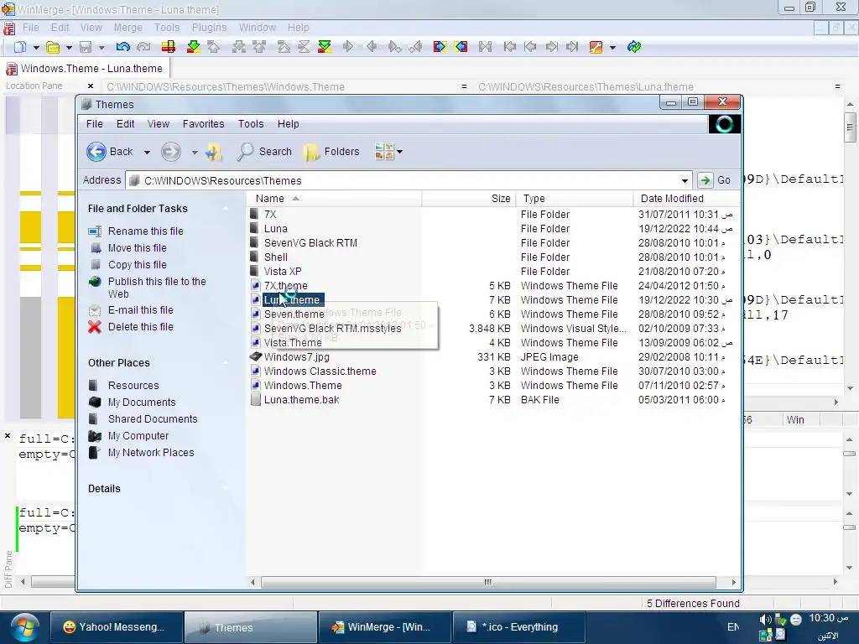Screen dimensions: 859x644
Task: Click the blue Copy Left arrow icon in WinMerge
Action: (461, 47)
